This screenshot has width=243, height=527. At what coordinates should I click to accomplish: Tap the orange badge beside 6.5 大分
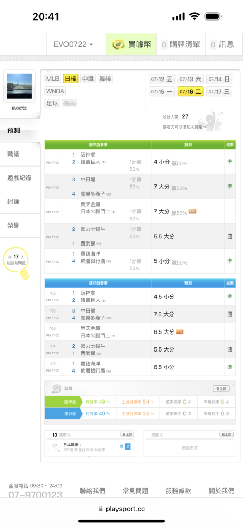[x=180, y=332]
